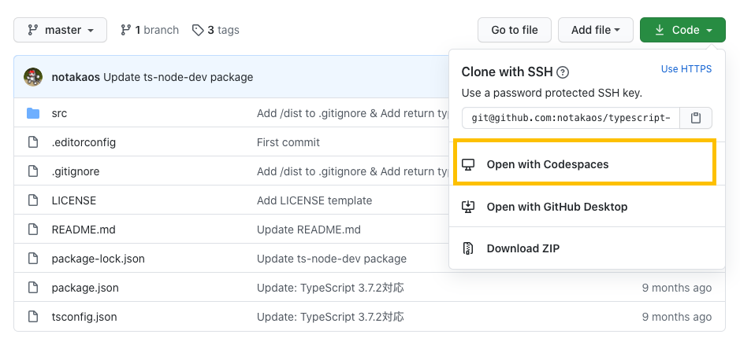Image resolution: width=740 pixels, height=338 pixels.
Task: Open commit message in the package-lock.json row
Action: pyautogui.click(x=332, y=259)
